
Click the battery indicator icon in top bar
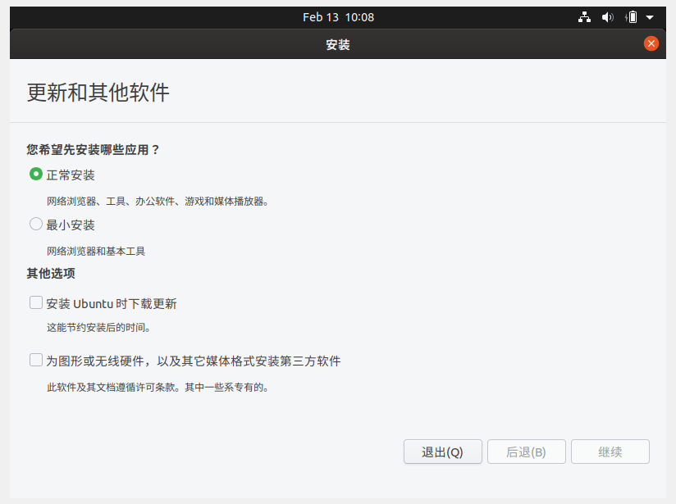click(x=631, y=17)
